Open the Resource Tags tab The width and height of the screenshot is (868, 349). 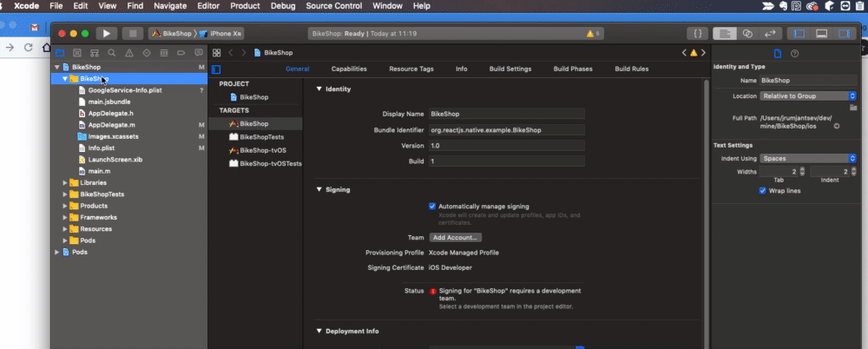411,69
